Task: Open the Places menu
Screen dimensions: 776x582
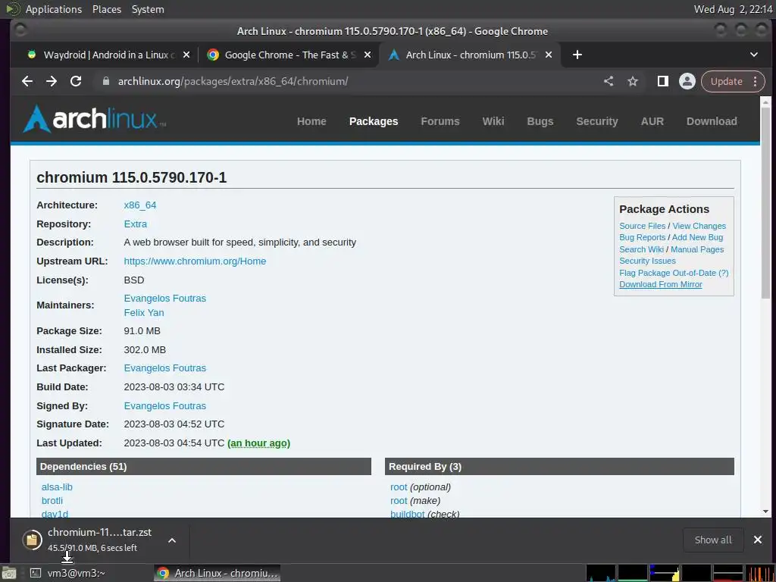Action: coord(107,9)
